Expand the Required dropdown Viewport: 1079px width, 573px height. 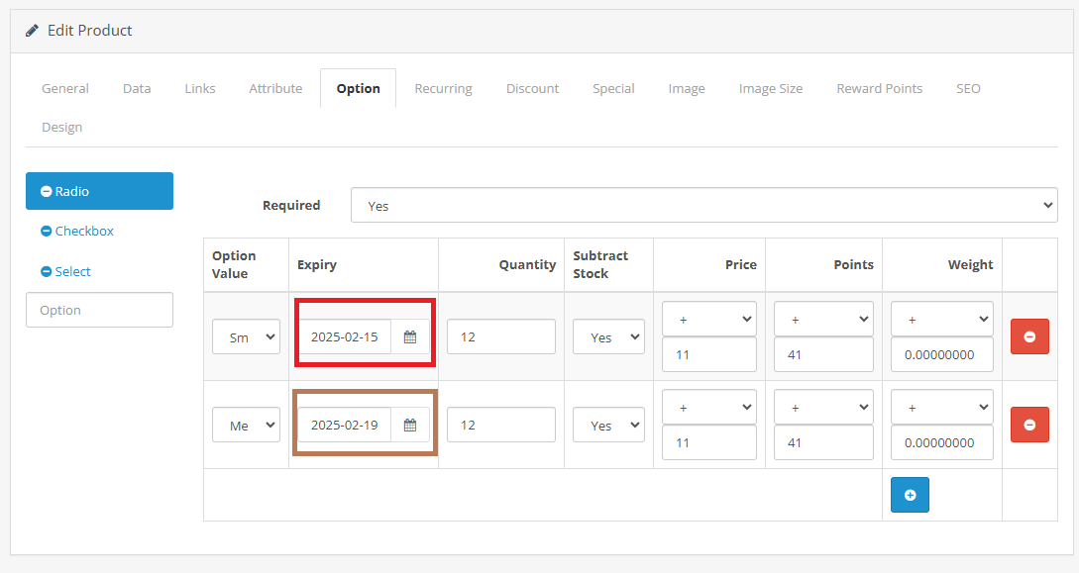(703, 206)
